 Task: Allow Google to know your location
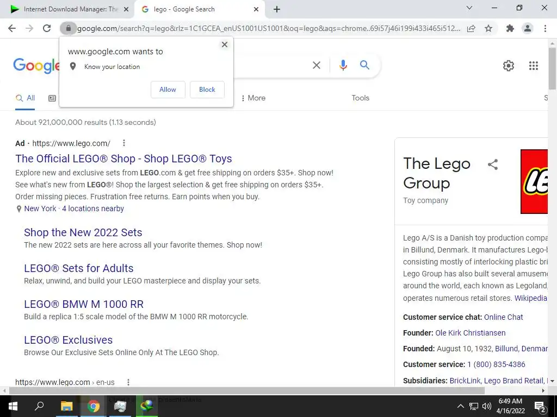(x=168, y=90)
